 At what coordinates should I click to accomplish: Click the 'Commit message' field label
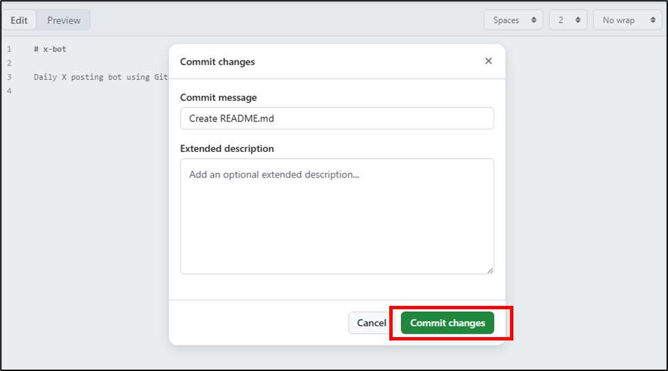click(218, 98)
